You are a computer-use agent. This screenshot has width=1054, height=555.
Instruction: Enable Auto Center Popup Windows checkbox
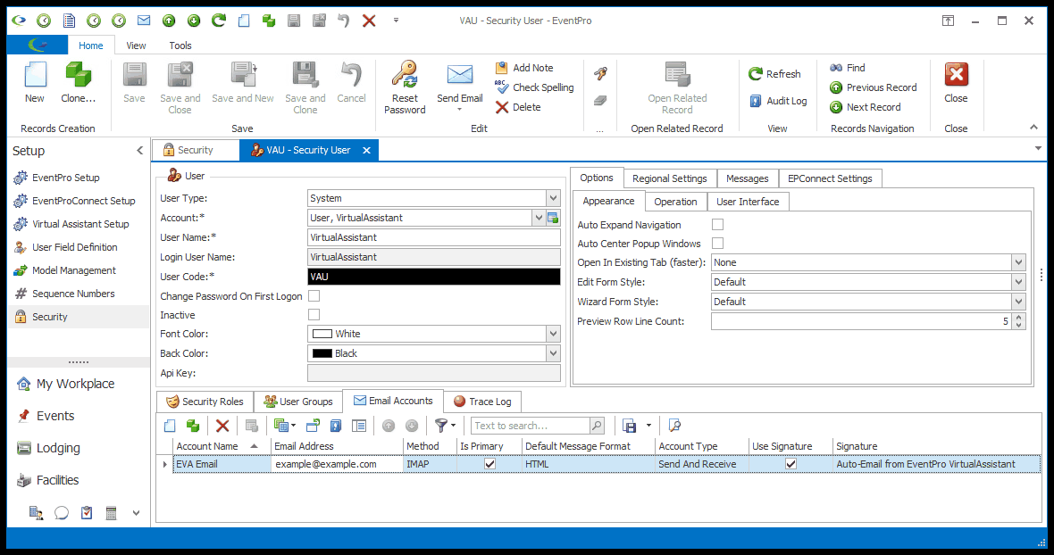coord(718,243)
